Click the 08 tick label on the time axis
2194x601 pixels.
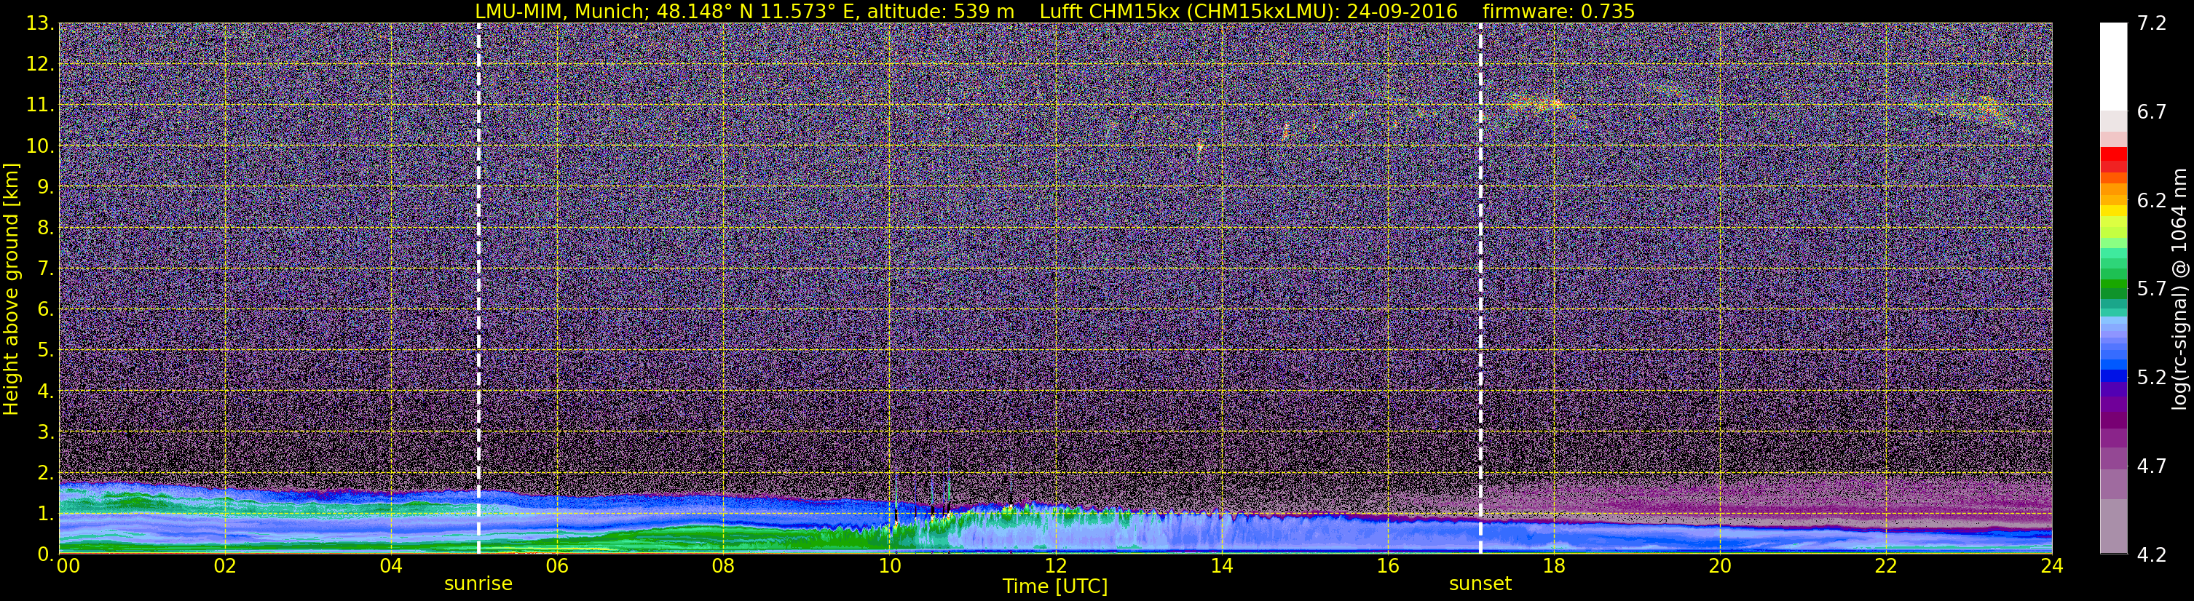(723, 566)
